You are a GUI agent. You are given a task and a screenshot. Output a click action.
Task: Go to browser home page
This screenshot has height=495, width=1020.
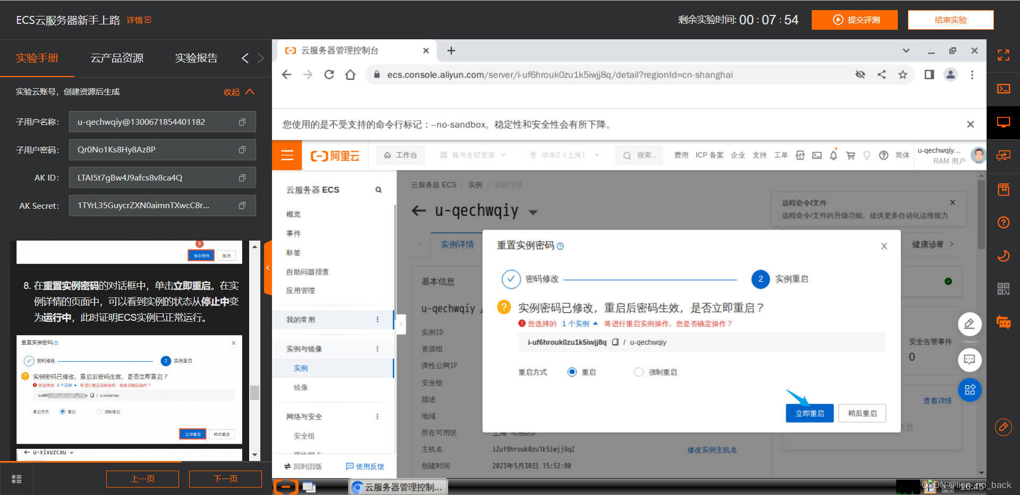tap(350, 75)
